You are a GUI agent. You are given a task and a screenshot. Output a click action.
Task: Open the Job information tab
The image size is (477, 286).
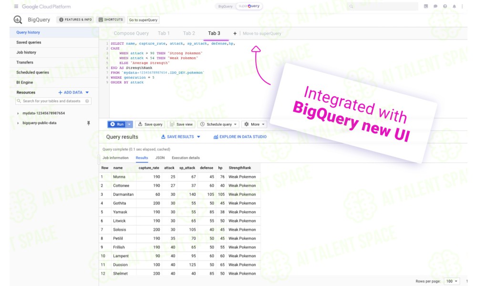point(115,158)
